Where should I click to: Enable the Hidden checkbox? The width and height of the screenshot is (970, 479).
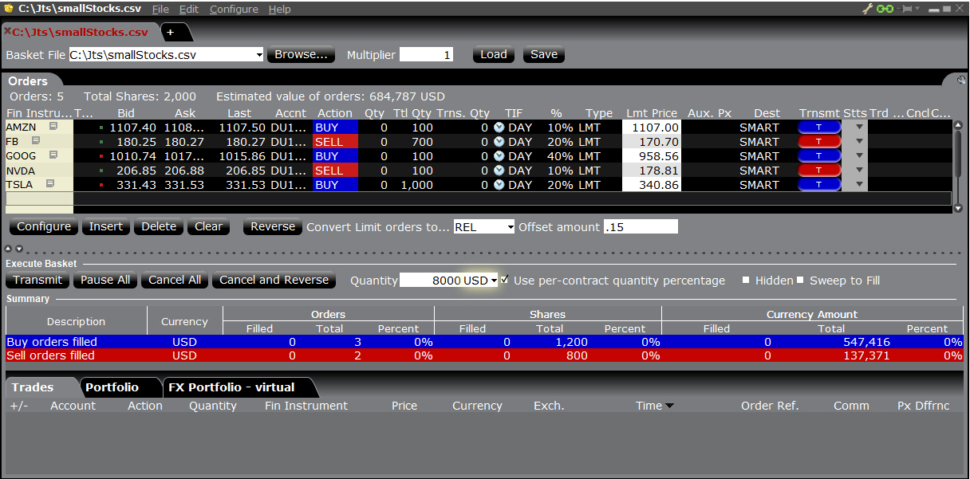(x=746, y=281)
